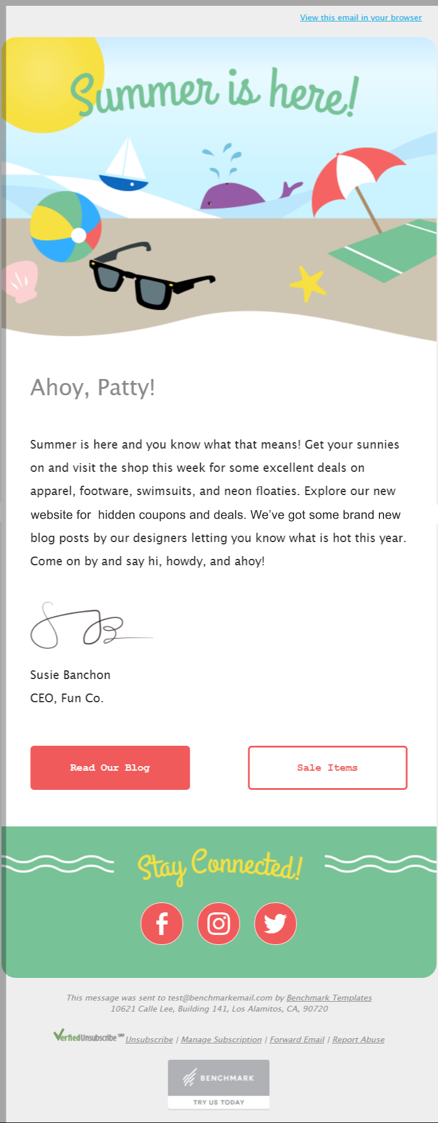Open the Twitter social icon
This screenshot has height=1123, width=438.
point(276,923)
